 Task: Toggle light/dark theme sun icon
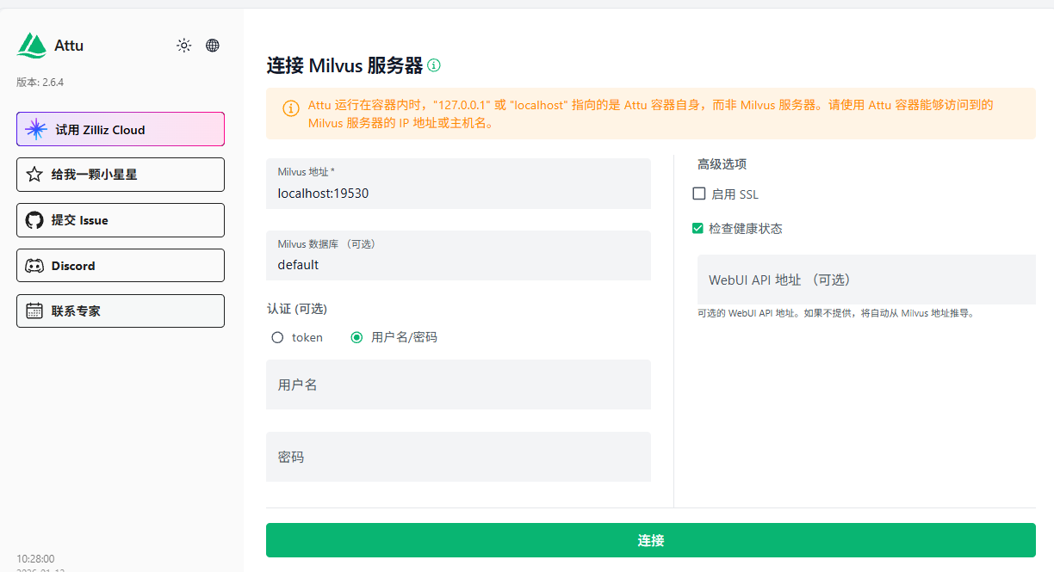183,46
